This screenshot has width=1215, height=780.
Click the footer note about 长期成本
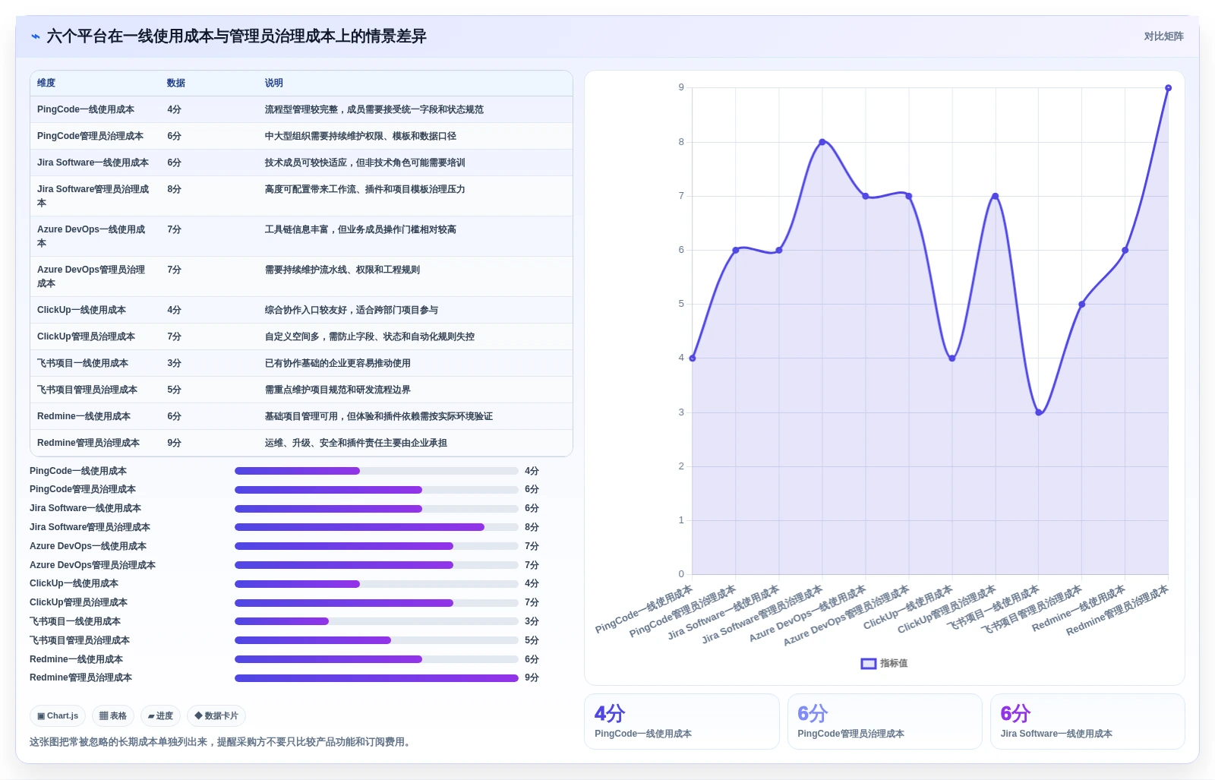222,742
